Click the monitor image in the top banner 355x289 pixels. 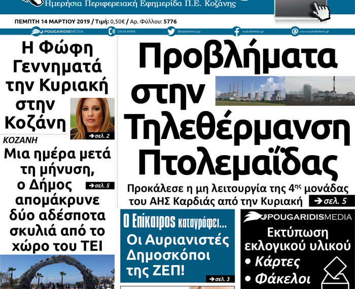pyautogui.click(x=301, y=9)
